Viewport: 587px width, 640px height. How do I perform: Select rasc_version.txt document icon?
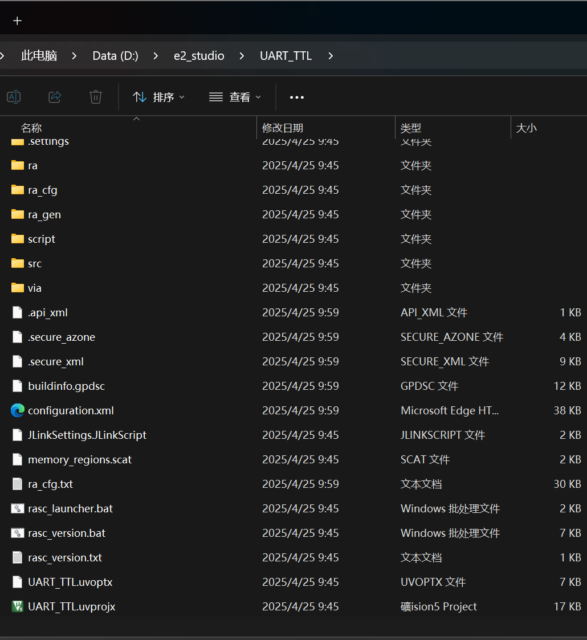point(18,557)
